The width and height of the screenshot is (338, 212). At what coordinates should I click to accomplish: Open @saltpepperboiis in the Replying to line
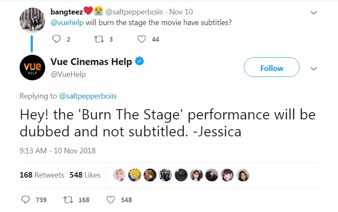point(88,96)
